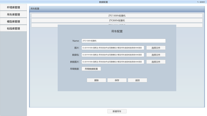Click the 图片: field label
The height and width of the screenshot is (116, 207).
[x=77, y=48]
